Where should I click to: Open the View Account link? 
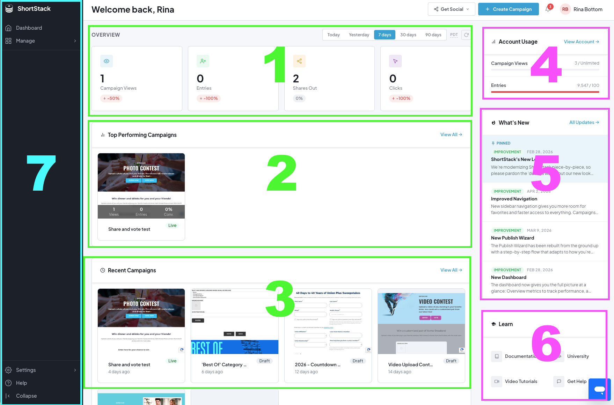tap(581, 42)
